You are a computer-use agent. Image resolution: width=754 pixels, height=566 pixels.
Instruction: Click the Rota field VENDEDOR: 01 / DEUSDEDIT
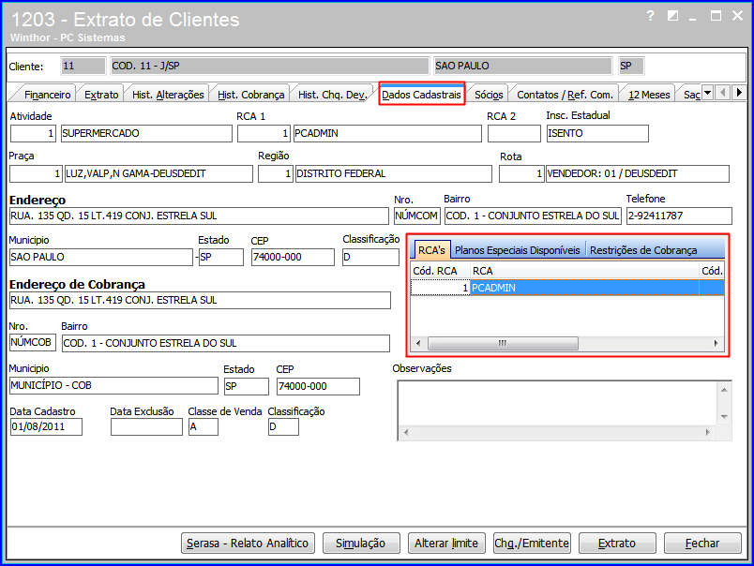coord(638,173)
